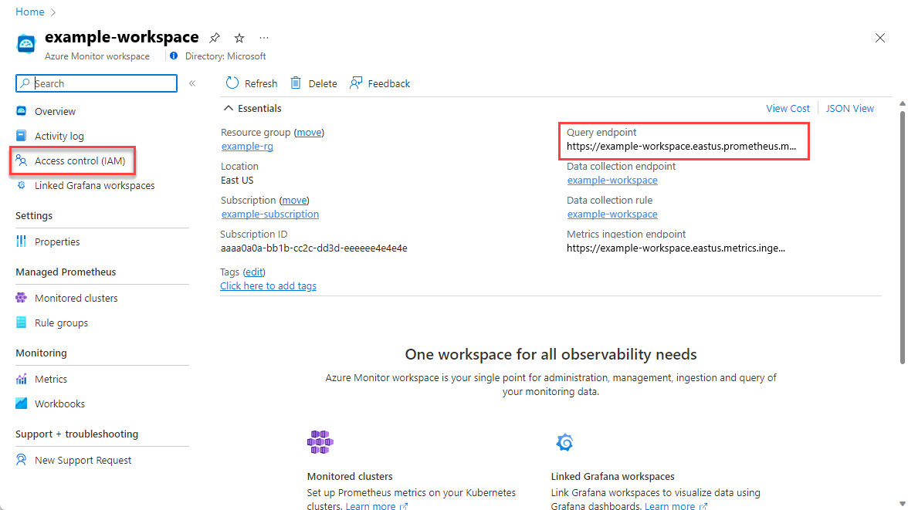This screenshot has height=510, width=908.
Task: Click move link next to Resource group
Action: (309, 133)
